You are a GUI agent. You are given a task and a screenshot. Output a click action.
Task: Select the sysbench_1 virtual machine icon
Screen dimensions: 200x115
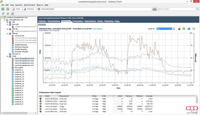click(13, 70)
